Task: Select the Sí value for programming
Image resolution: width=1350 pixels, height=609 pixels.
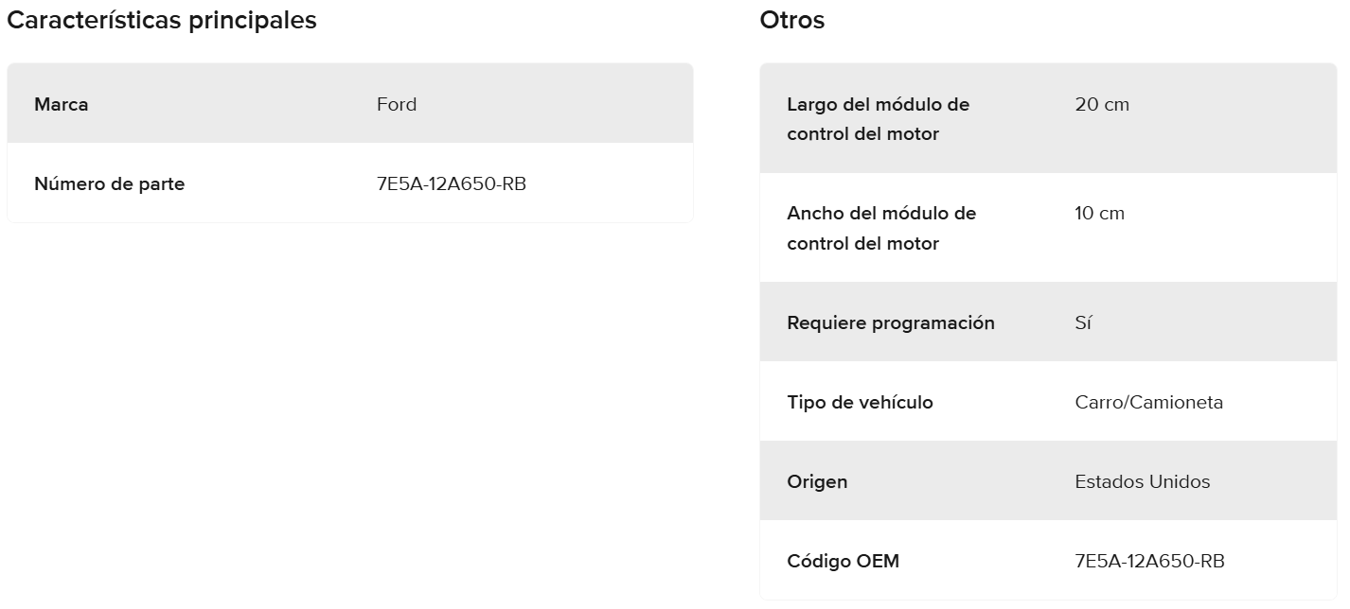Action: tap(1084, 322)
